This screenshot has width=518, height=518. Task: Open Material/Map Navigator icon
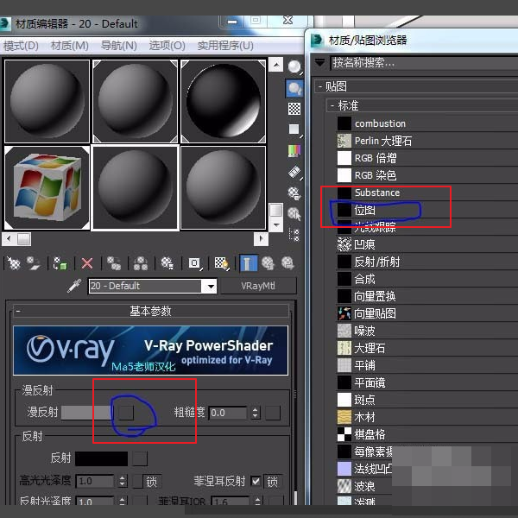point(294,235)
